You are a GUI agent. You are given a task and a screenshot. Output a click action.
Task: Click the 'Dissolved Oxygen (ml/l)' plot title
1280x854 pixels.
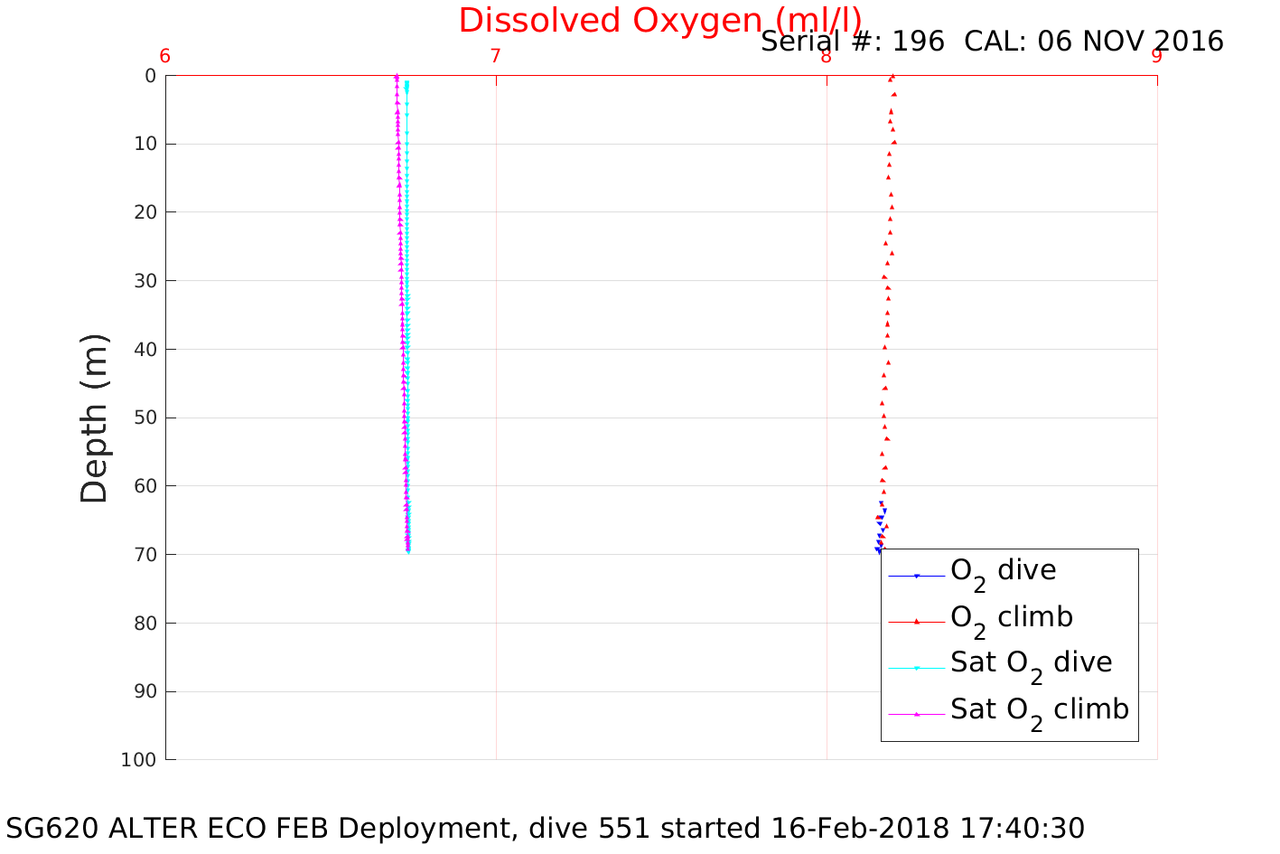[659, 20]
